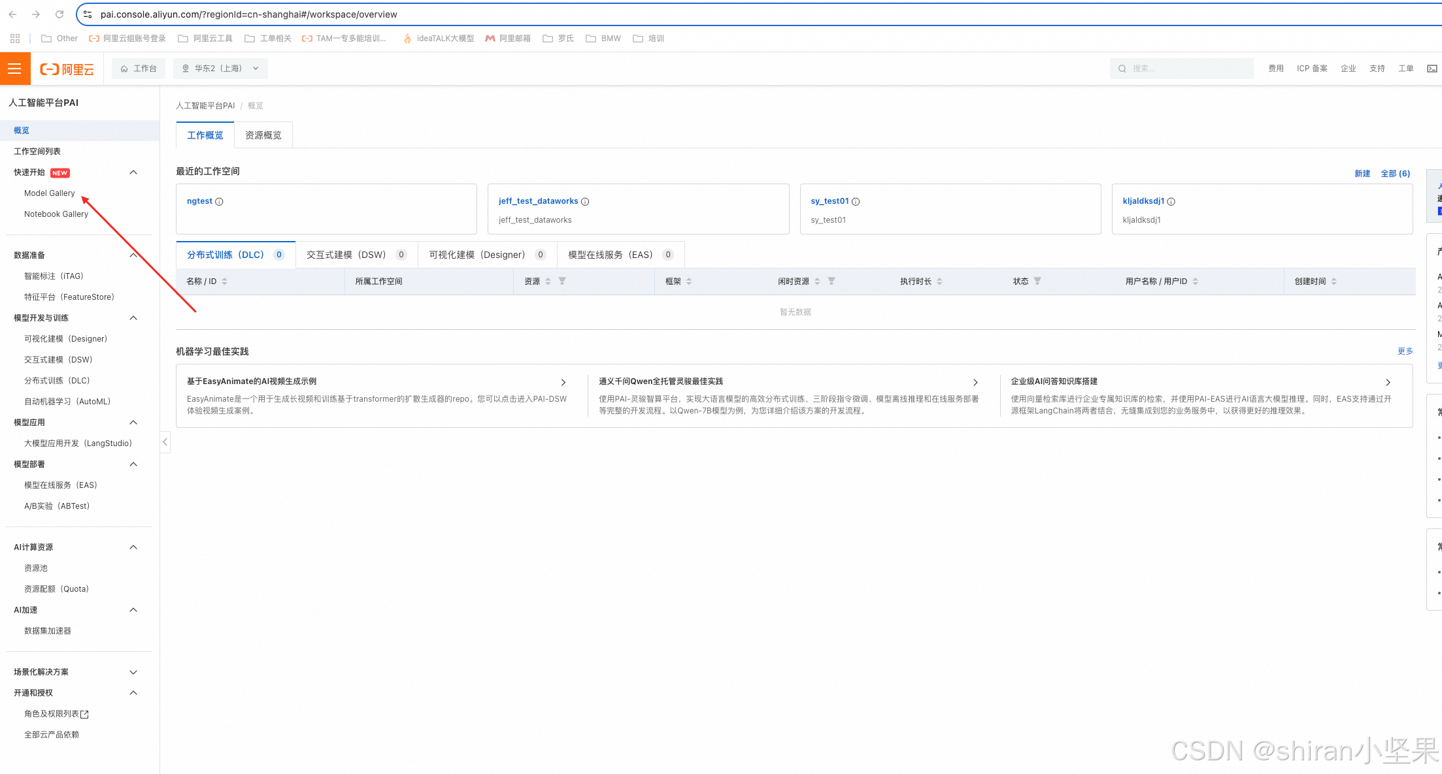Toggle sort on 执行时长 column
The width and height of the screenshot is (1442, 774).
click(939, 282)
